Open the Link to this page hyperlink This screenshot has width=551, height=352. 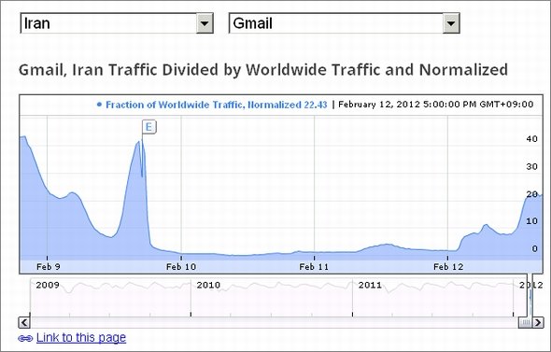tap(81, 338)
